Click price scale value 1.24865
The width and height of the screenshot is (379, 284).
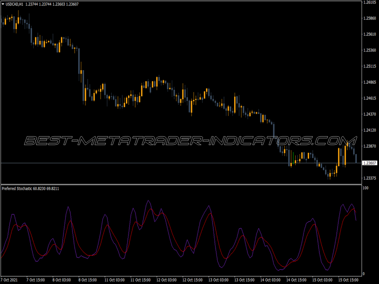(x=370, y=82)
